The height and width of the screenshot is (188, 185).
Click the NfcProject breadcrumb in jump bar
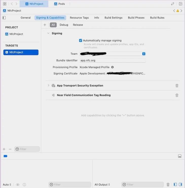[x=12, y=11]
